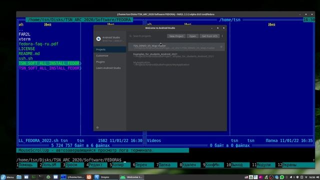Click F5 Копир in the key bar
320x180 pixels.
[120, 165]
